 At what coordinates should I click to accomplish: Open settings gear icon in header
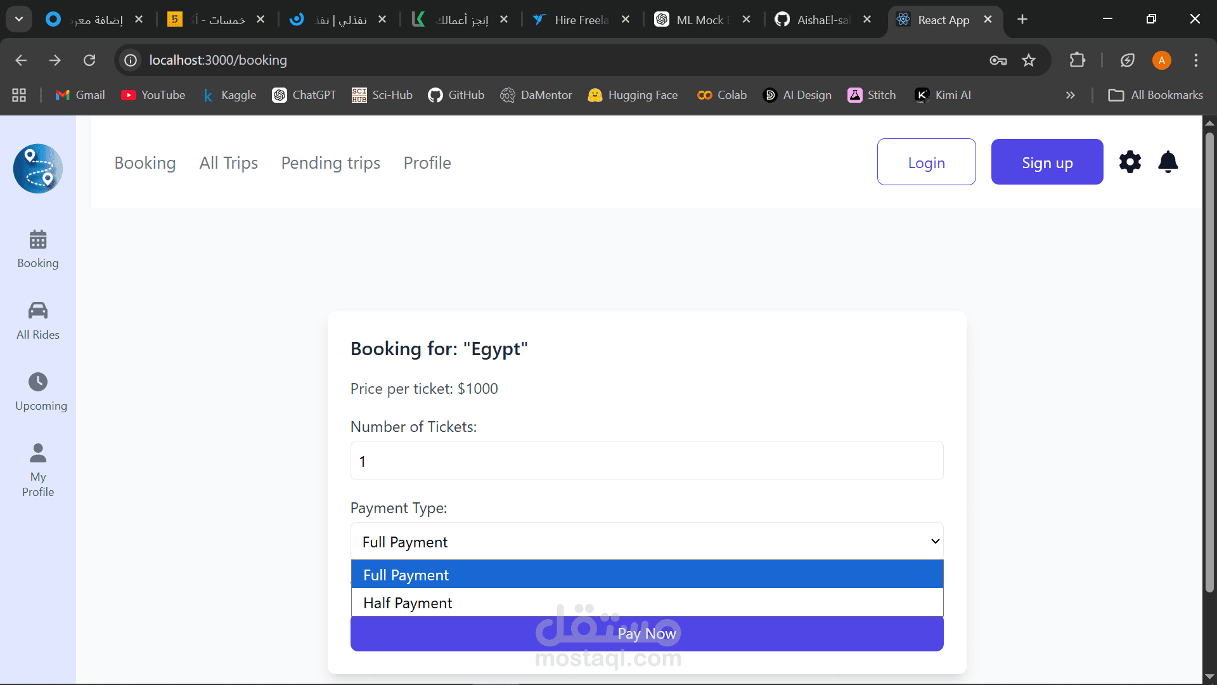click(x=1130, y=162)
